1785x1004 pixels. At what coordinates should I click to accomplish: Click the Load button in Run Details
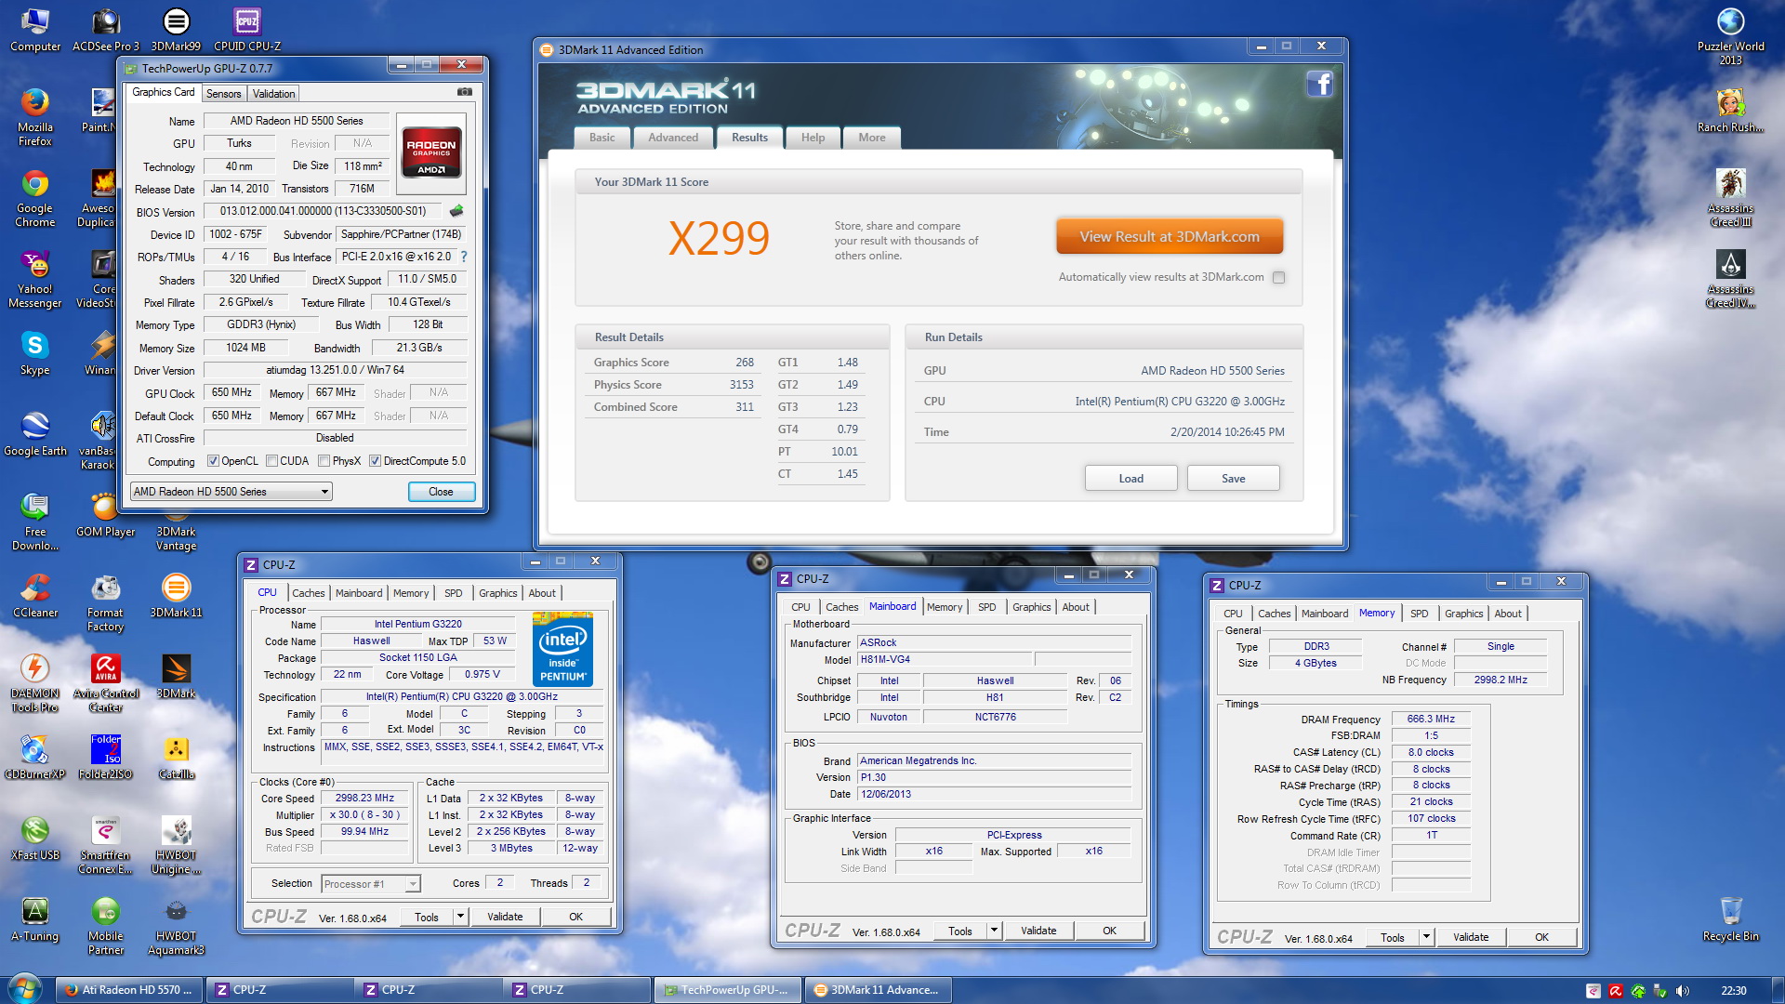[x=1130, y=478]
